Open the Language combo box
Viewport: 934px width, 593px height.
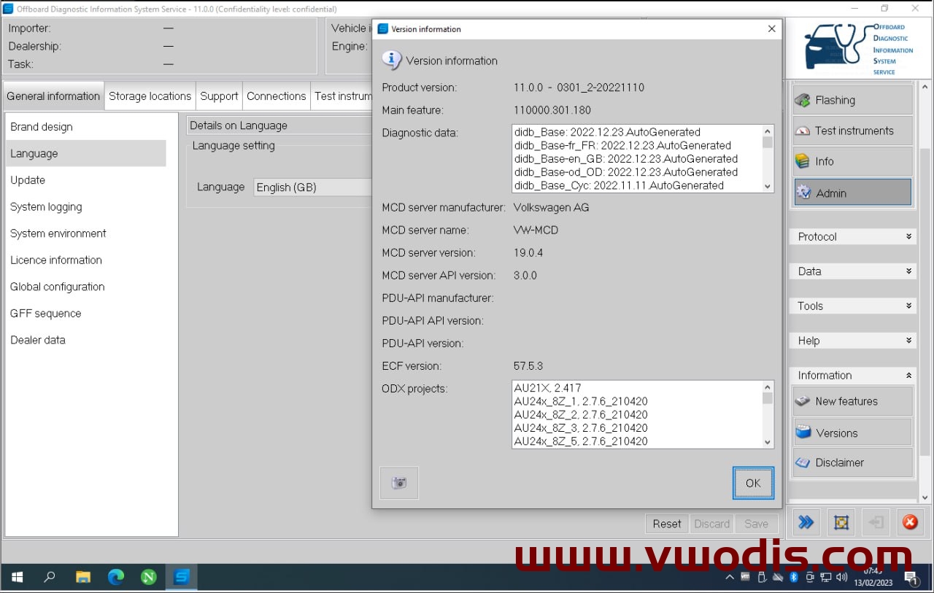point(313,187)
